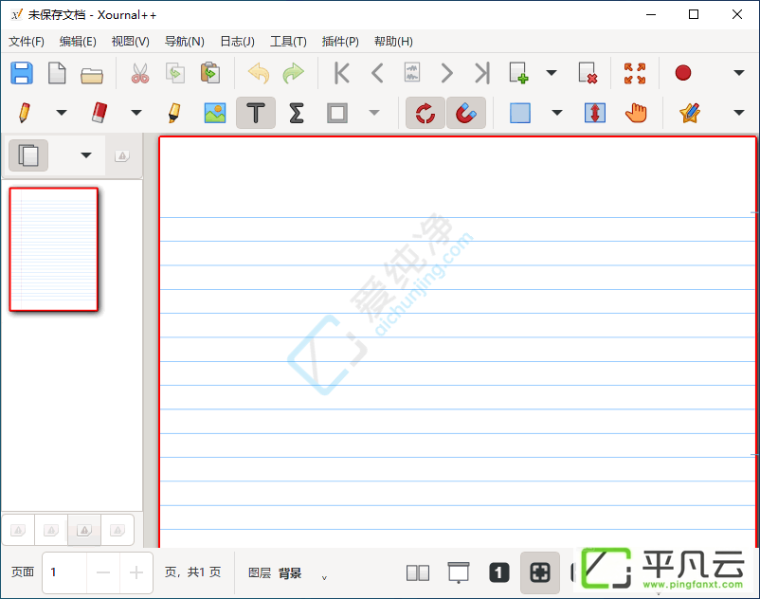Select the Hand tool
Viewport: 760px width, 599px height.
tap(636, 113)
